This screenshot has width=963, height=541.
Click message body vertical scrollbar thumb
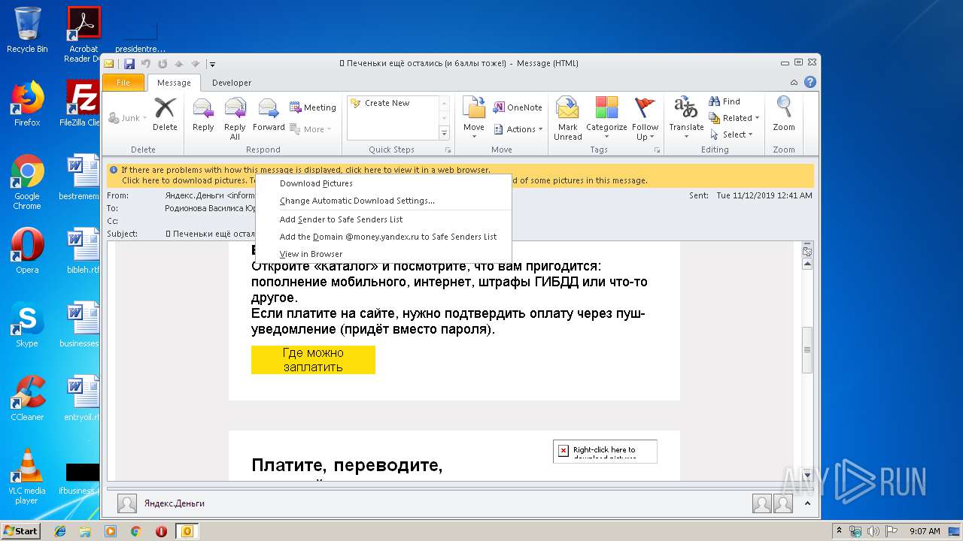(x=807, y=350)
